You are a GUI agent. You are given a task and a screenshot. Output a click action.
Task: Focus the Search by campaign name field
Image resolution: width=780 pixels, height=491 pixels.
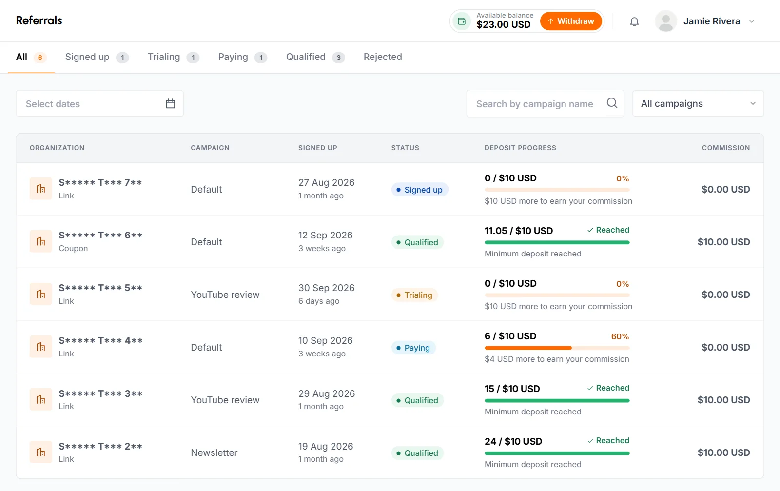pyautogui.click(x=545, y=103)
